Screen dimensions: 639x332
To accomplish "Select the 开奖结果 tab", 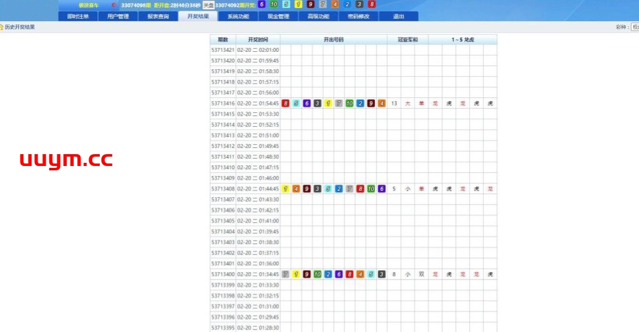I will click(x=198, y=16).
